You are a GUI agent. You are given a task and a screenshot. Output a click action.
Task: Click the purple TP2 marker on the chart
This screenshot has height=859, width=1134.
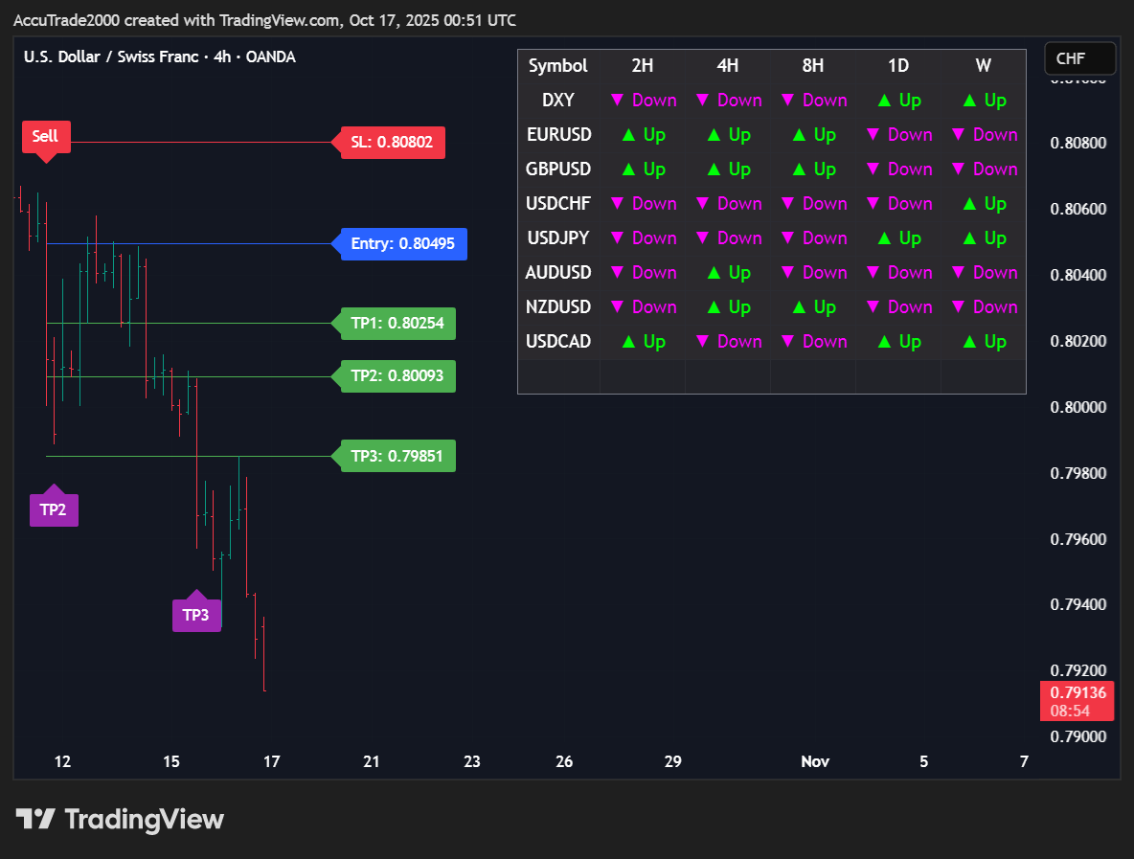[x=54, y=509]
